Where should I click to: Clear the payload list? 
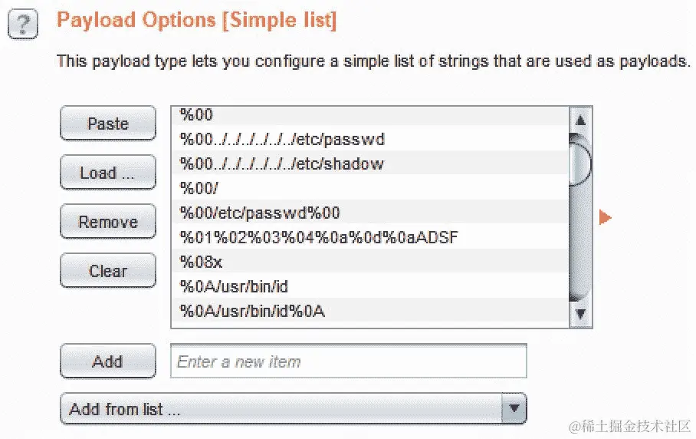[107, 271]
